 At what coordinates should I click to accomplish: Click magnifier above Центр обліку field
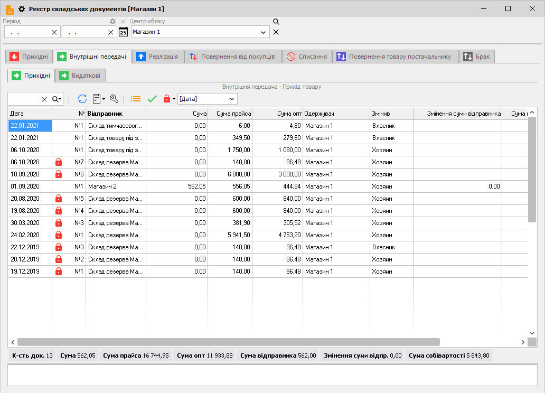[x=276, y=22]
